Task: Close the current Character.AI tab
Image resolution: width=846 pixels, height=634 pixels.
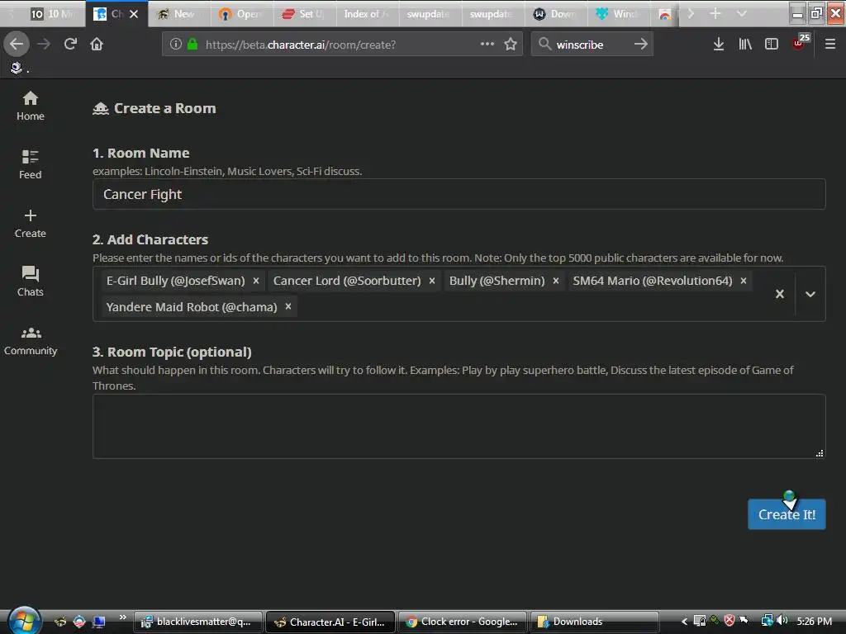Action: point(135,14)
